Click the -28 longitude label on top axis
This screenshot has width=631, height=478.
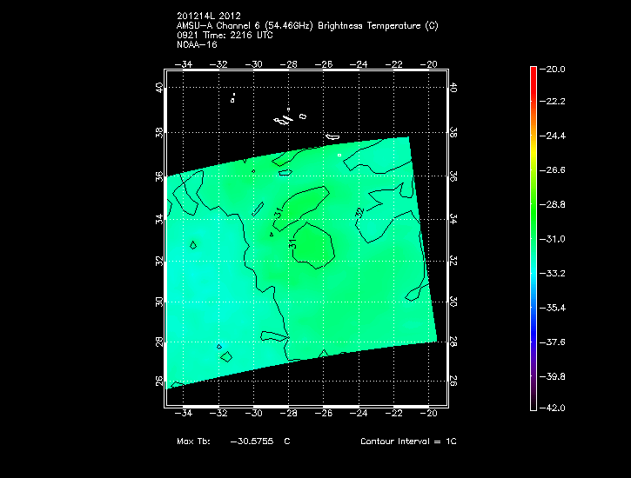click(289, 63)
